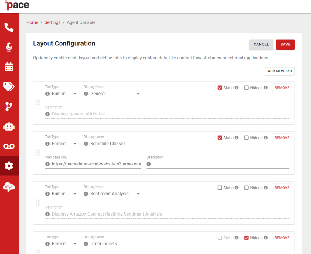Open the phone section in sidebar
311x254 pixels.
9,27
